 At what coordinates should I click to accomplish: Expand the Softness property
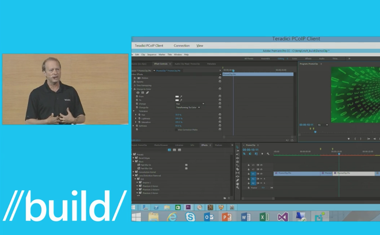click(x=134, y=126)
